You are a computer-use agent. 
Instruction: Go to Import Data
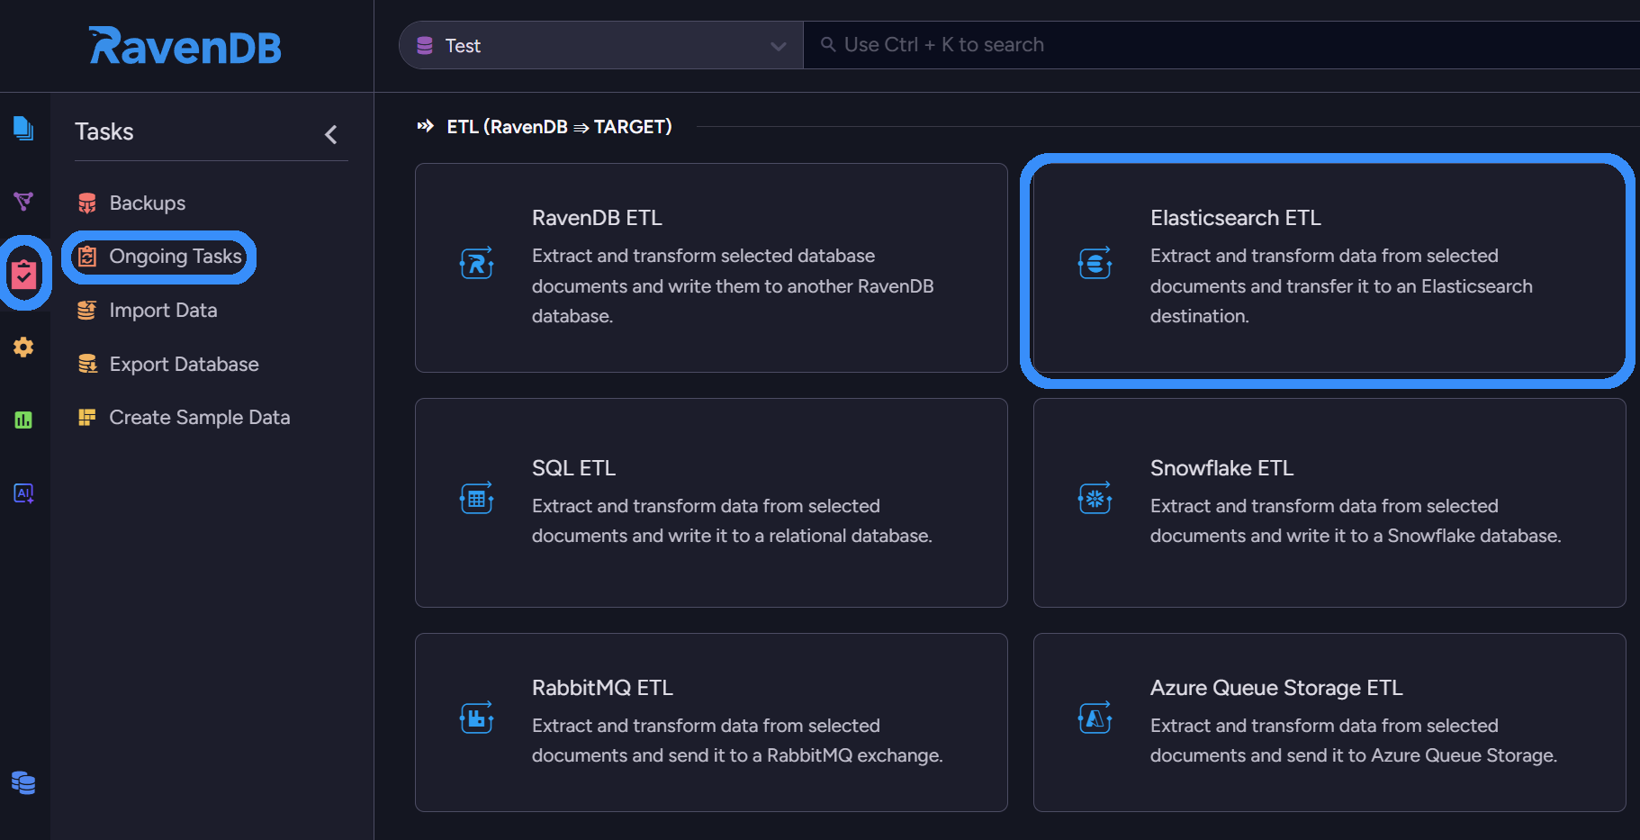tap(163, 311)
